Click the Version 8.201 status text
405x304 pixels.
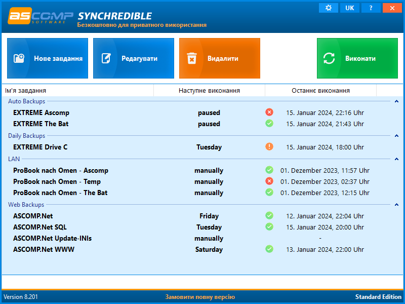pyautogui.click(x=21, y=297)
